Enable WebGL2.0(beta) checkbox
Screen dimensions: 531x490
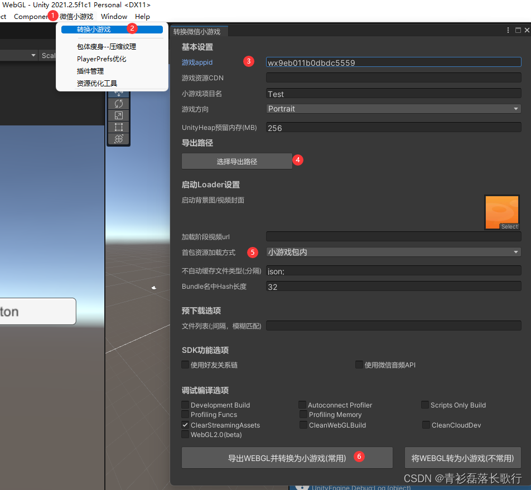[185, 434]
